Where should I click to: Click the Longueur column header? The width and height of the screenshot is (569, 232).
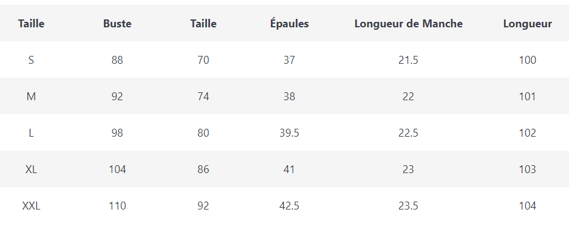pyautogui.click(x=527, y=24)
